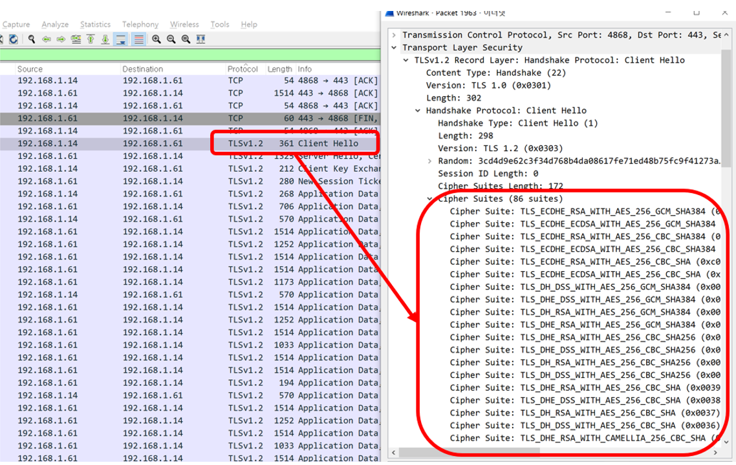Viewport: 736px width, 465px height.
Task: Sort packets by Protocol column header
Action: tap(243, 69)
